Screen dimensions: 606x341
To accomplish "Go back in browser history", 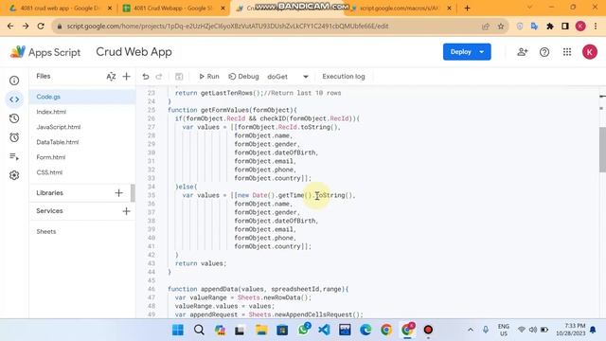I will tap(10, 27).
